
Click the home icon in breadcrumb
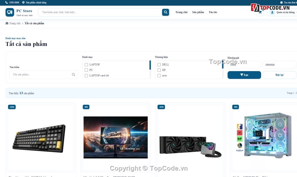point(7,23)
